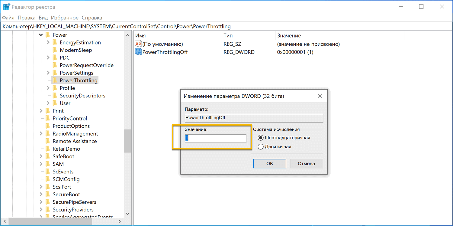Click the default string value icon
The width and height of the screenshot is (453, 226).
pyautogui.click(x=138, y=44)
